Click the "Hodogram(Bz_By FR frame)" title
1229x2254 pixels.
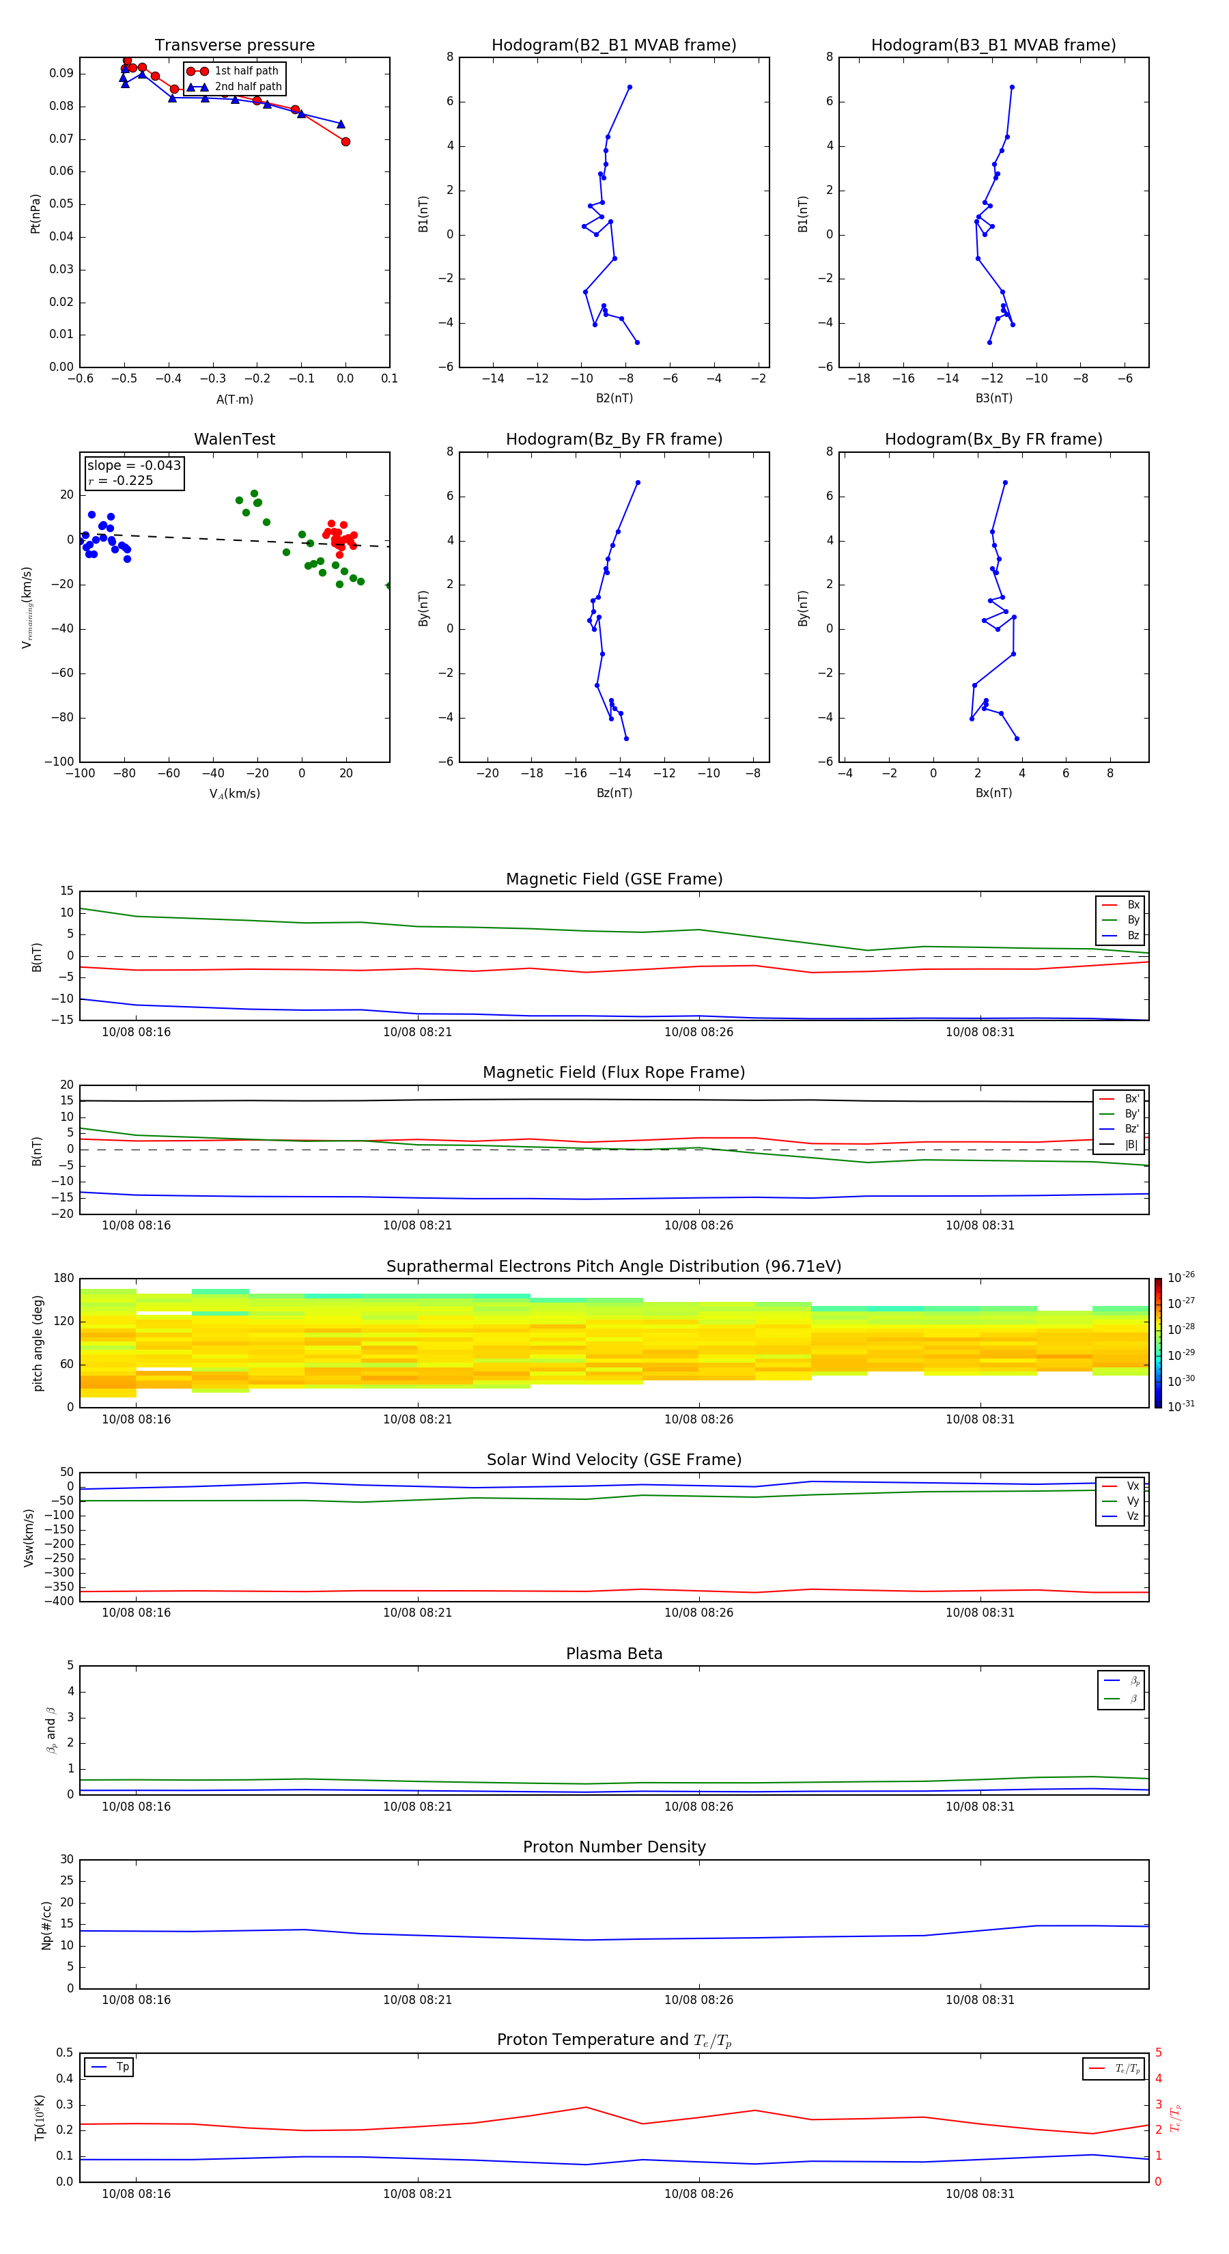pyautogui.click(x=614, y=439)
